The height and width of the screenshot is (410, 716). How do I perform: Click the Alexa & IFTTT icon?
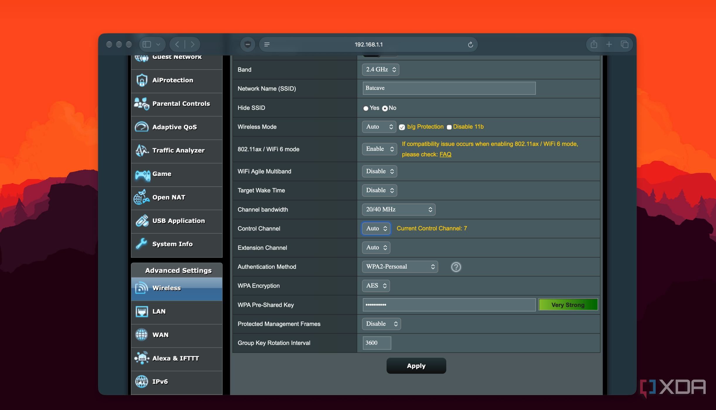click(142, 358)
